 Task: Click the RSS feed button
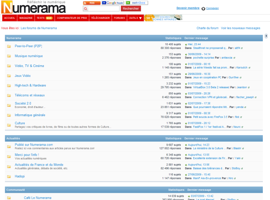(91, 3)
